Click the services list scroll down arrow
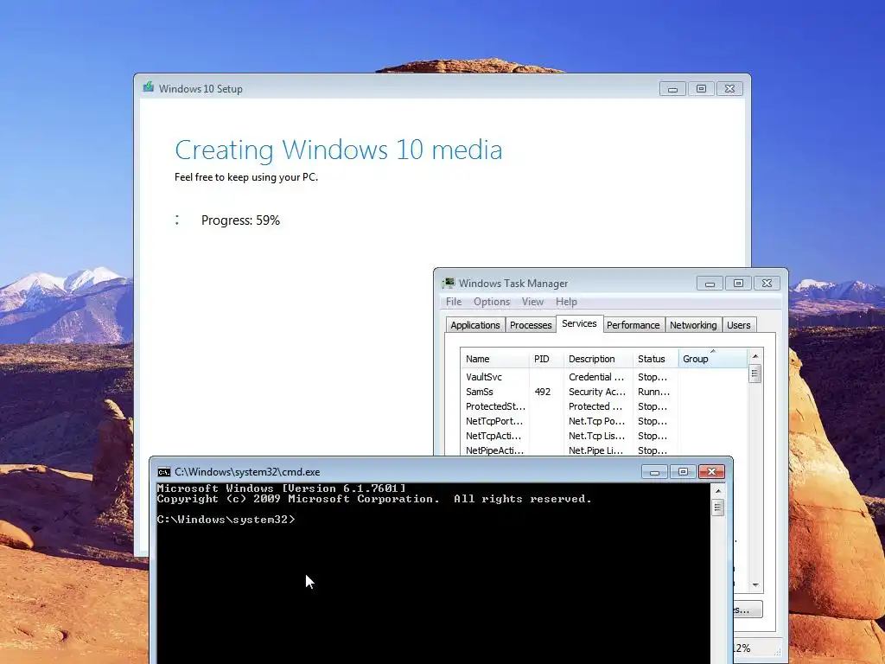Screen dimensions: 885x664 pyautogui.click(x=755, y=585)
